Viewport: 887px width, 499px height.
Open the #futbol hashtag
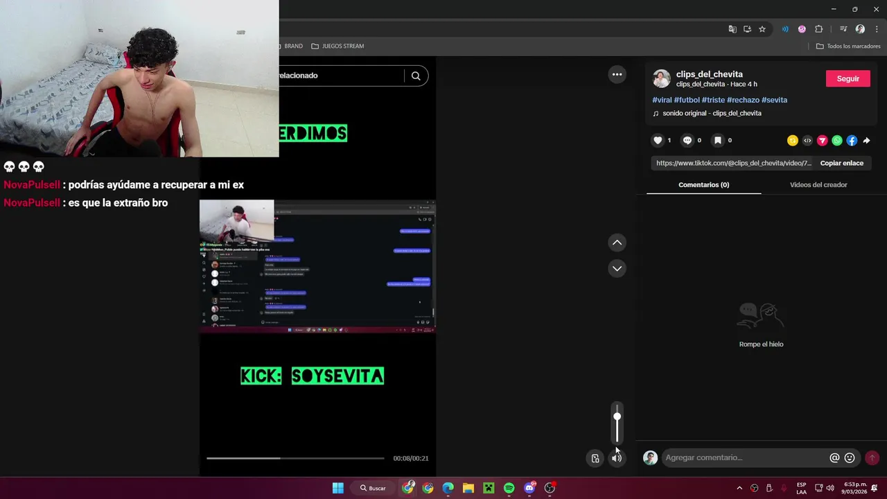click(687, 100)
